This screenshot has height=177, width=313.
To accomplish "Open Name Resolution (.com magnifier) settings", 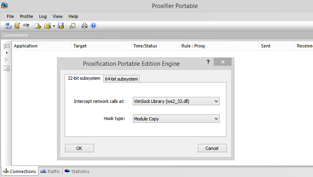I will (x=26, y=26).
